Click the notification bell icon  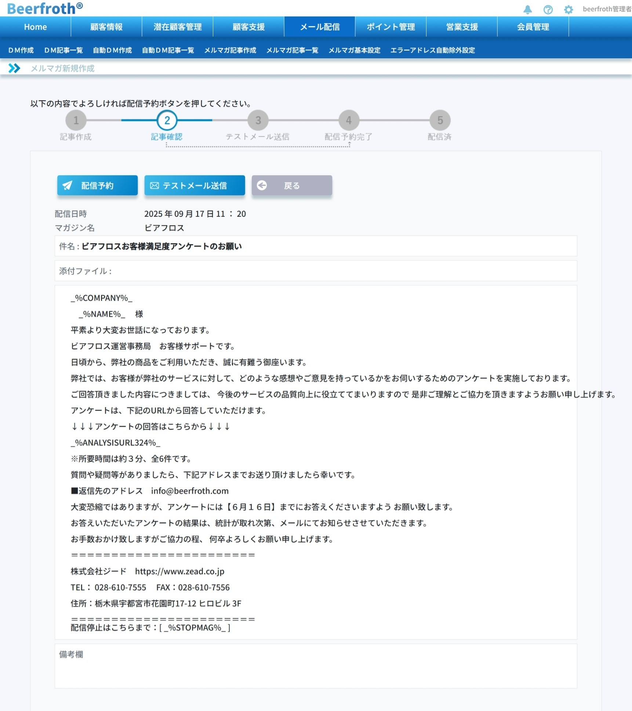tap(527, 10)
